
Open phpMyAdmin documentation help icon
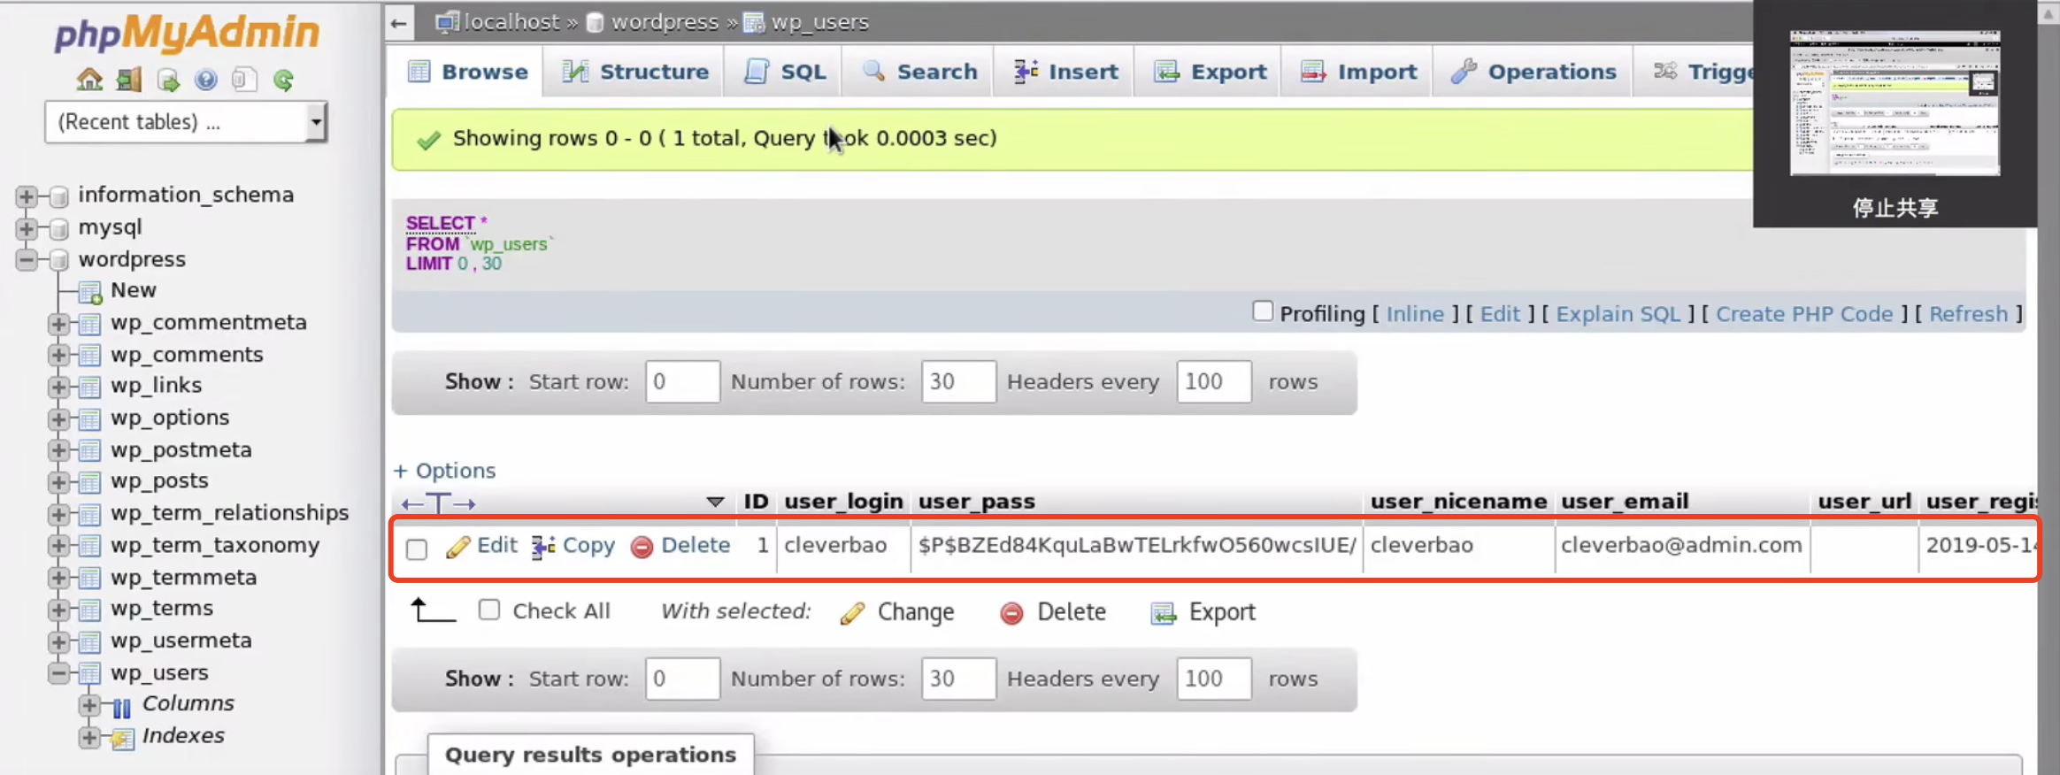click(x=206, y=80)
